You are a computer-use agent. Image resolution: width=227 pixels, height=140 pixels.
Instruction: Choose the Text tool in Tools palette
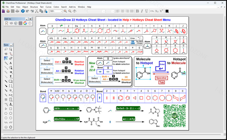(11, 63)
